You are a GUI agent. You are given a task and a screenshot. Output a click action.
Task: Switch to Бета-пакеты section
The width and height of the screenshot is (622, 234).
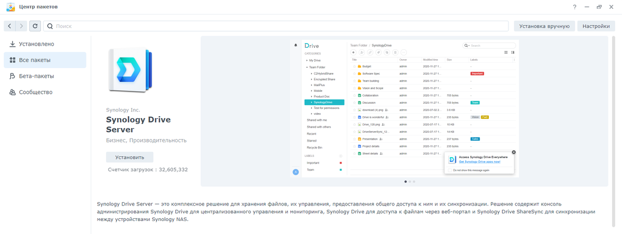tap(45, 76)
